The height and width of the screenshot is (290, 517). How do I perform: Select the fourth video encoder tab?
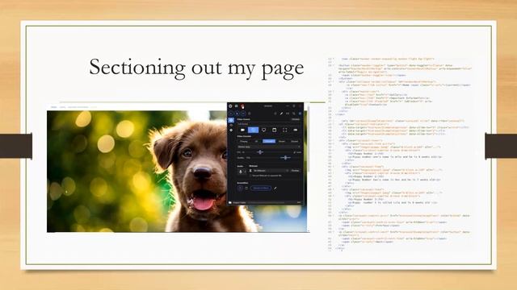(282, 141)
